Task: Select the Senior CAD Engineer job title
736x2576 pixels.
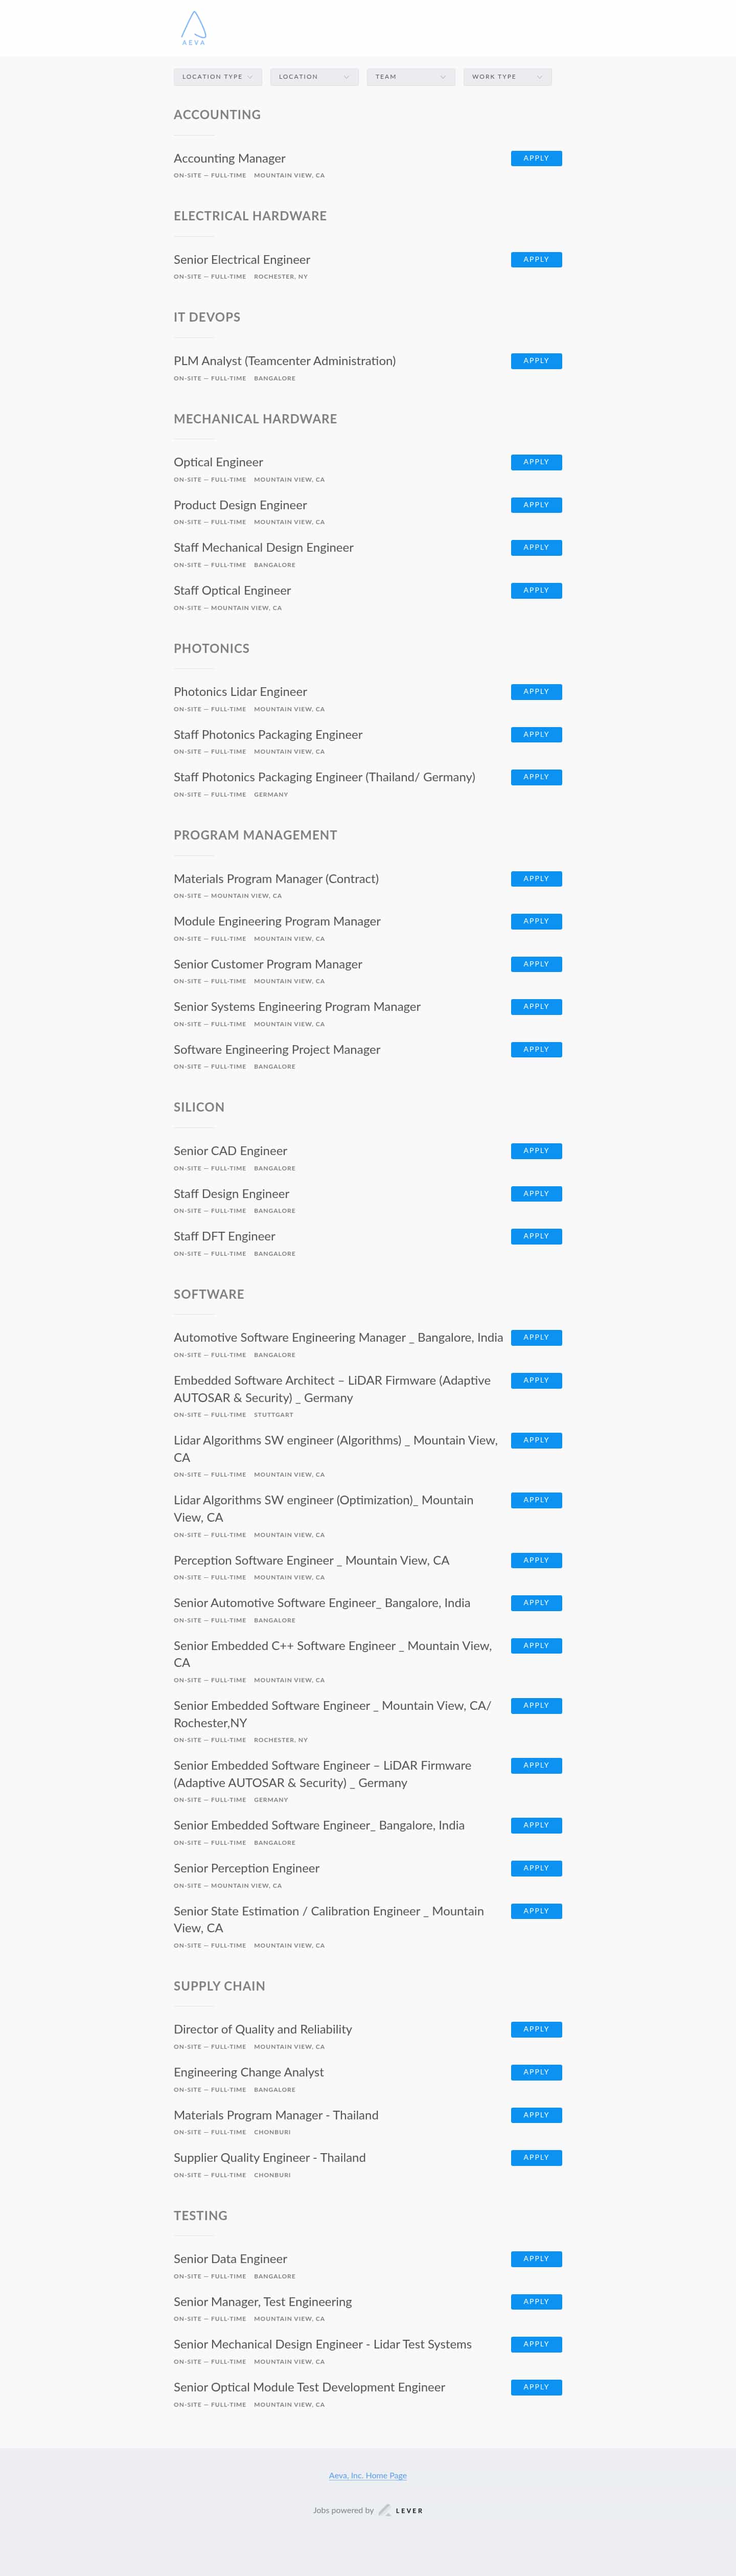Action: [x=229, y=1151]
